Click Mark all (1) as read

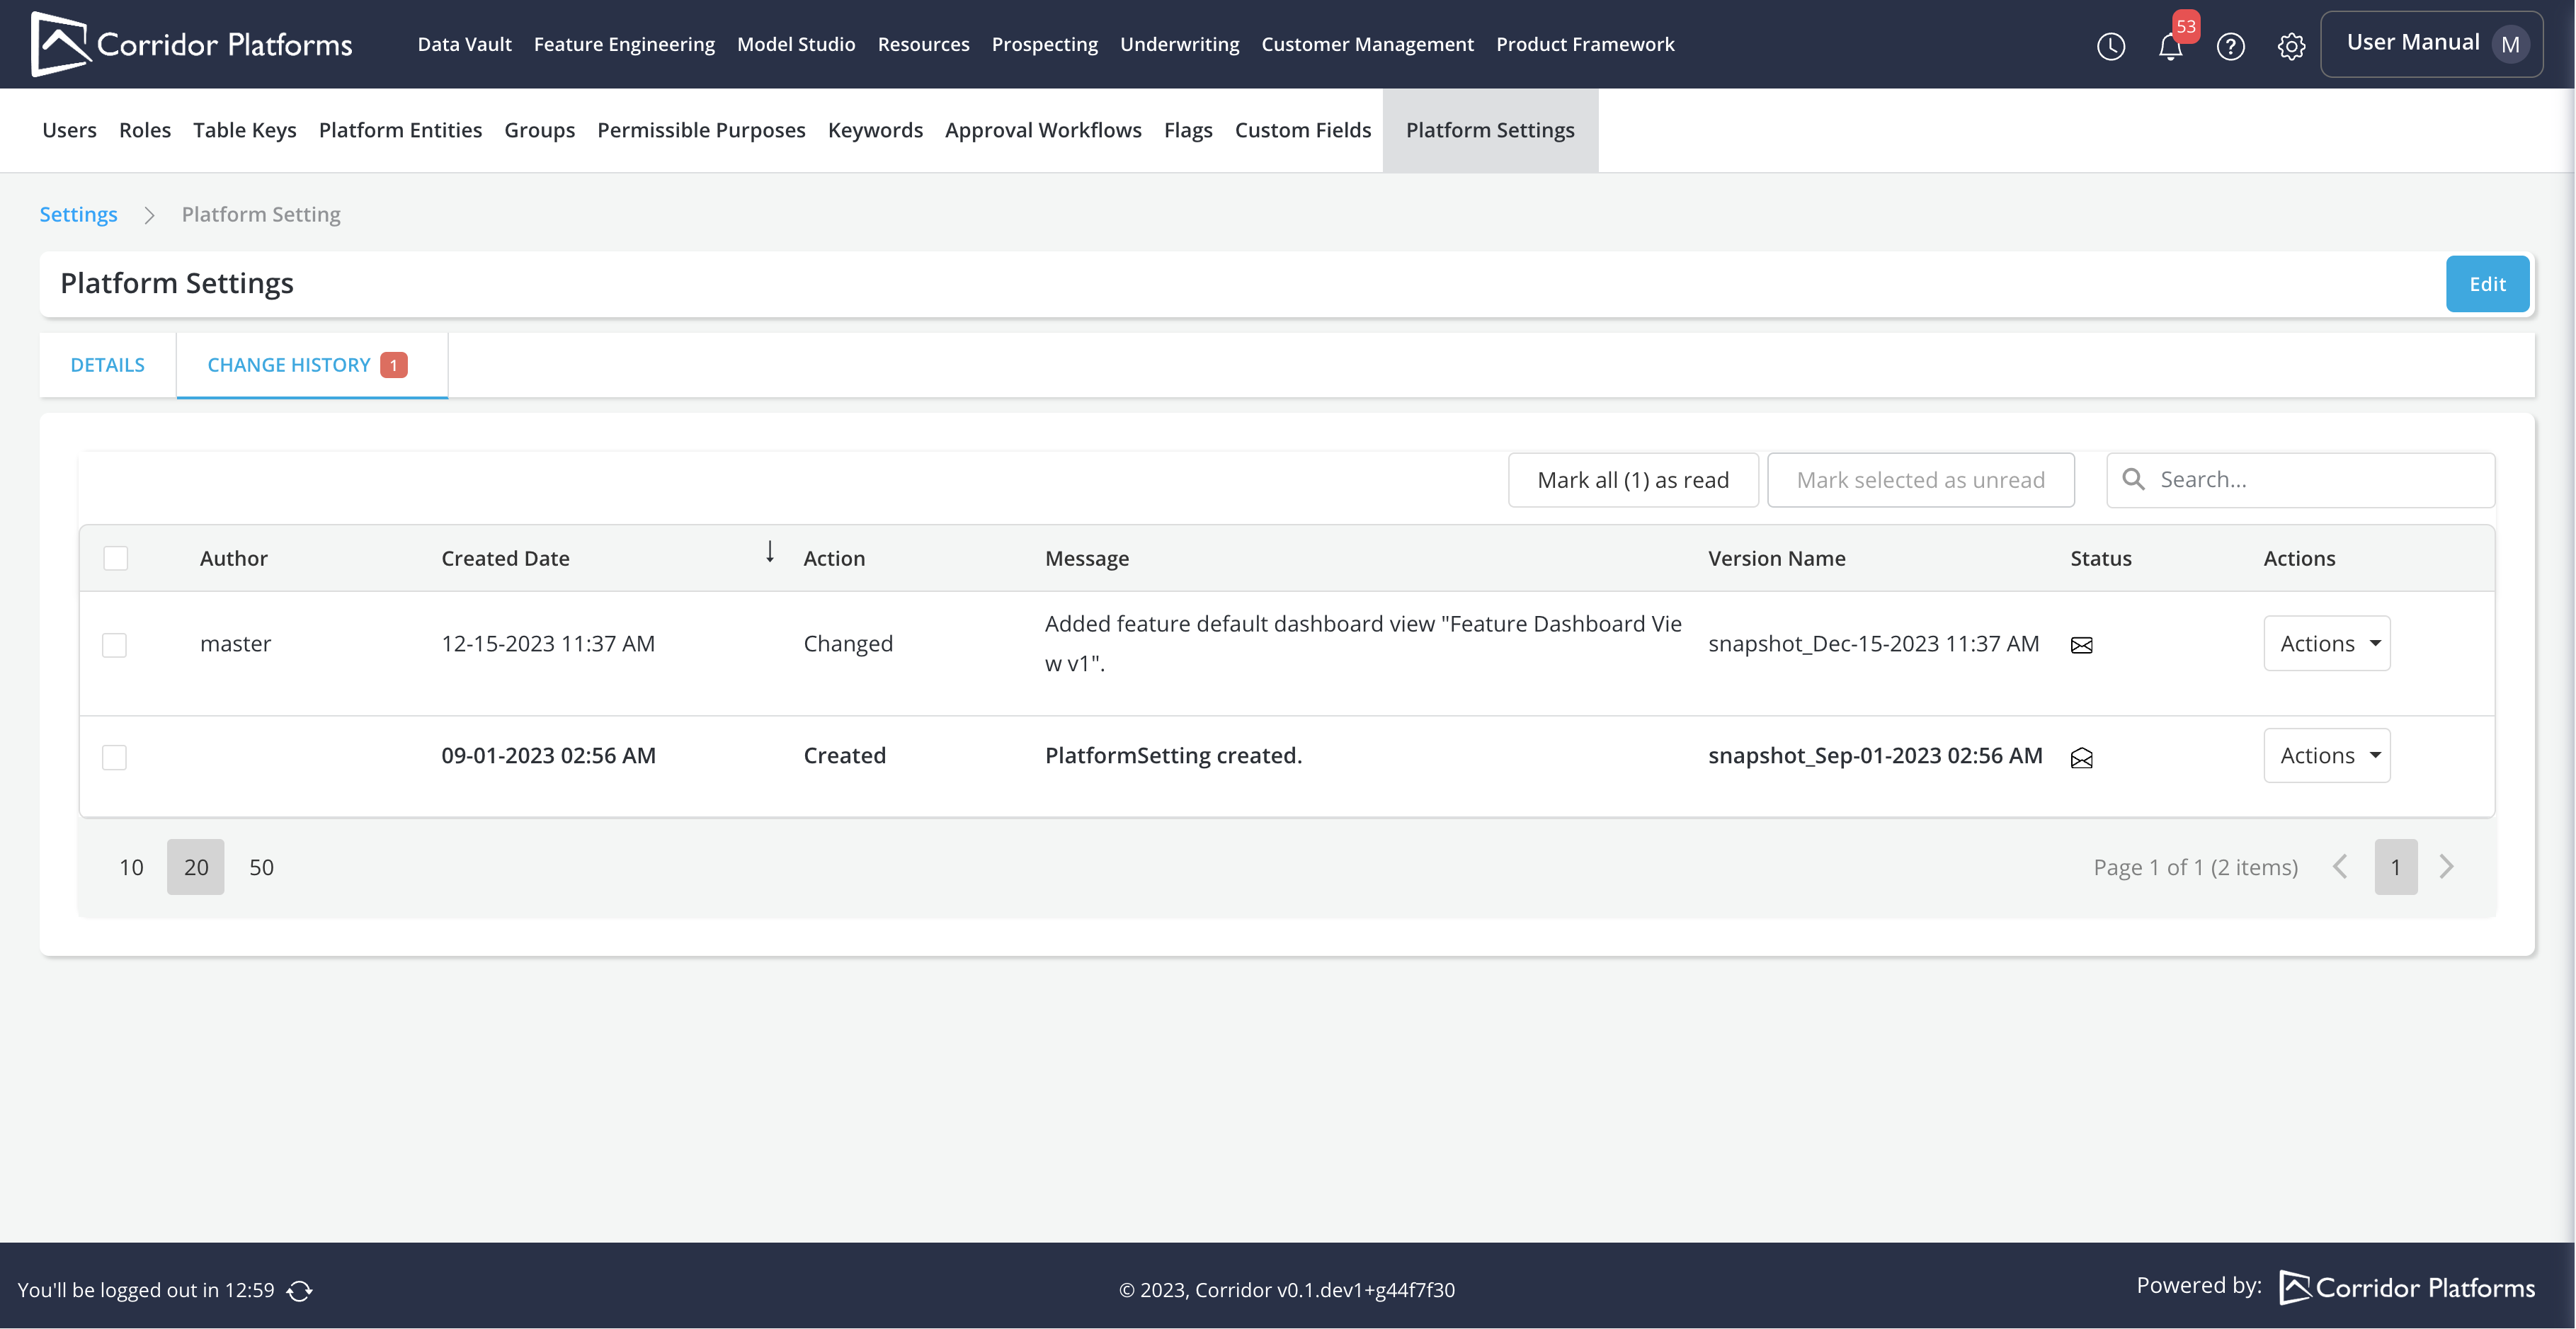[x=1632, y=480]
